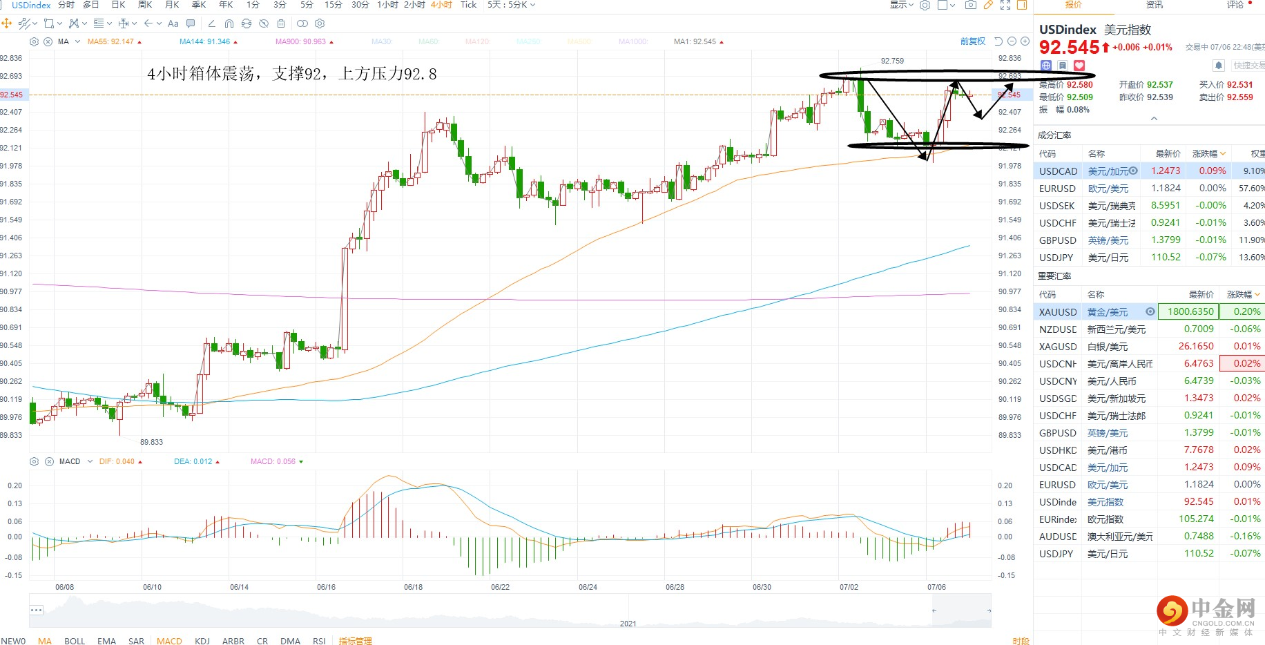Expand the measure tools dropdown
The width and height of the screenshot is (1265, 645).
[134, 23]
